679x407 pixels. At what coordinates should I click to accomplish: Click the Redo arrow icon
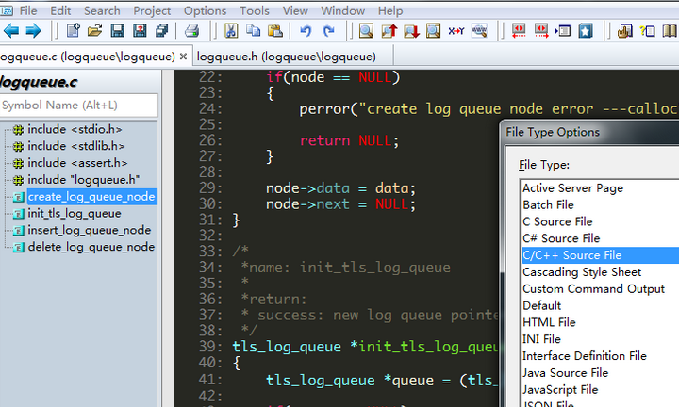pos(329,31)
